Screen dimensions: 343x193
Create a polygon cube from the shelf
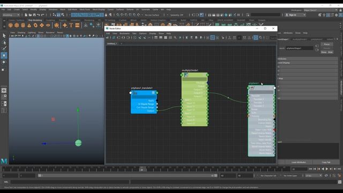point(17,25)
